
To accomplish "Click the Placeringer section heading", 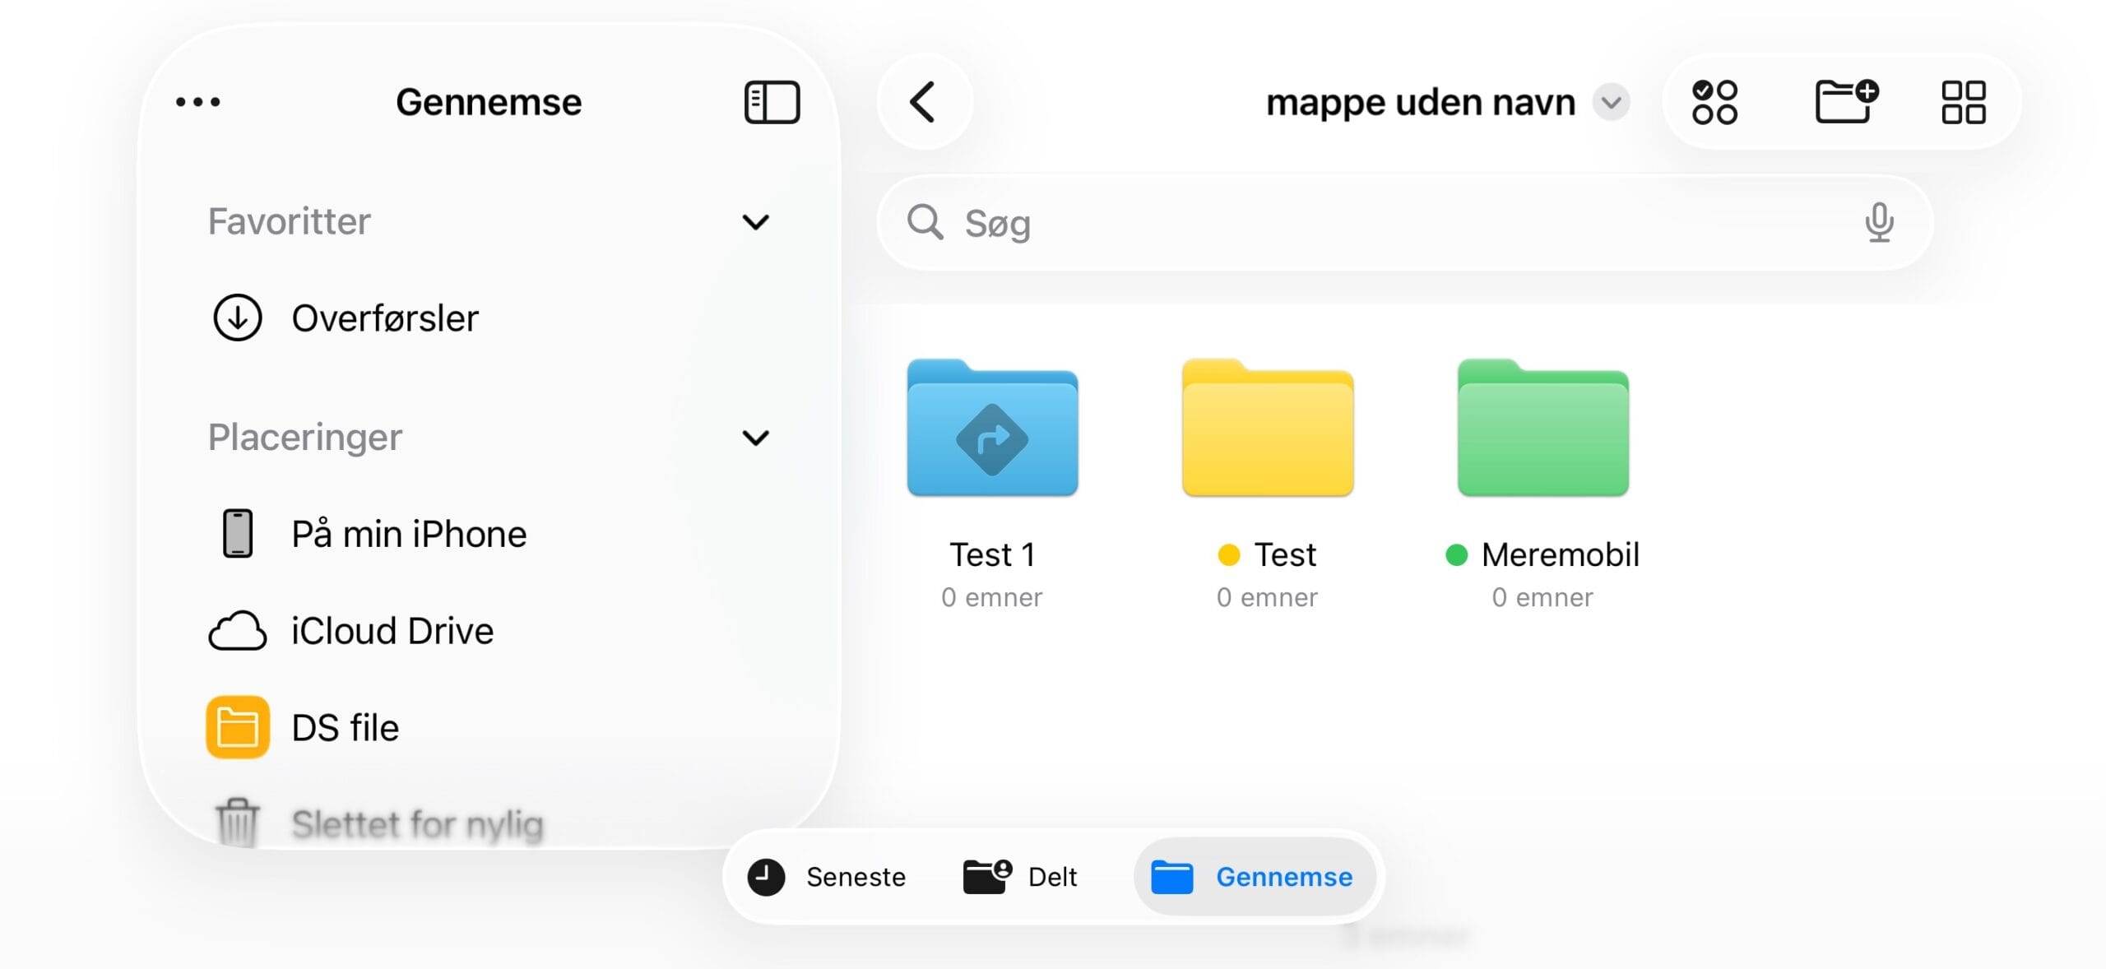I will click(305, 438).
